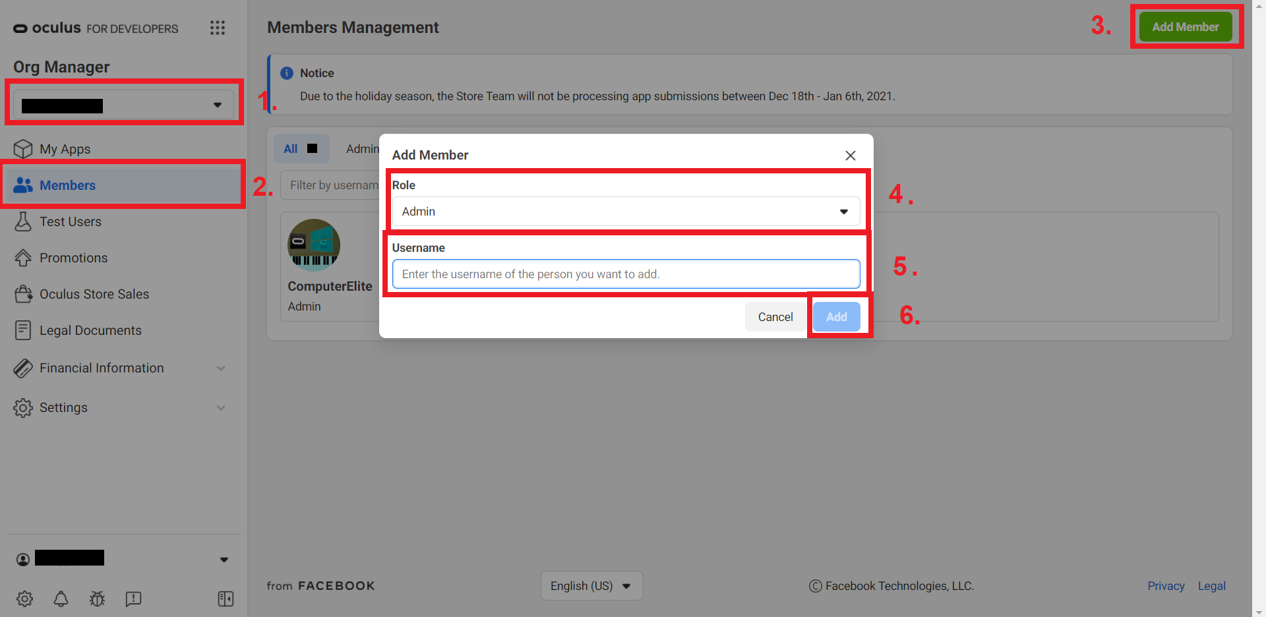
Task: Open the English (US) language dropdown
Action: pos(591,586)
